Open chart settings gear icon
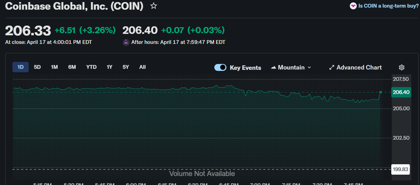 point(402,67)
